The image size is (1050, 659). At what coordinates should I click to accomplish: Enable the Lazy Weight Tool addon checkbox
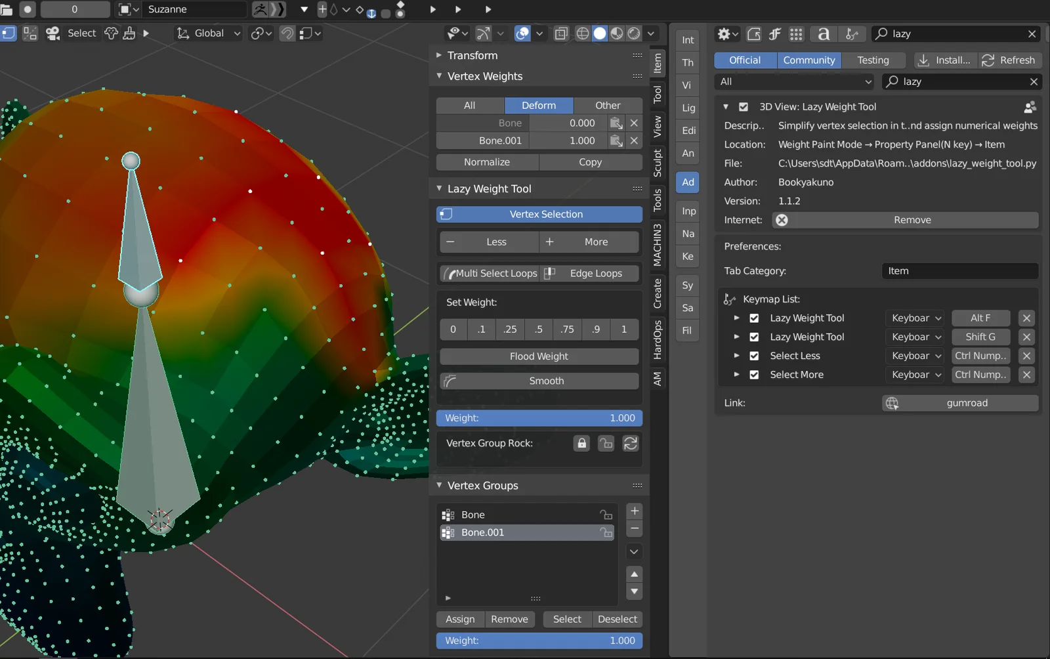click(744, 106)
